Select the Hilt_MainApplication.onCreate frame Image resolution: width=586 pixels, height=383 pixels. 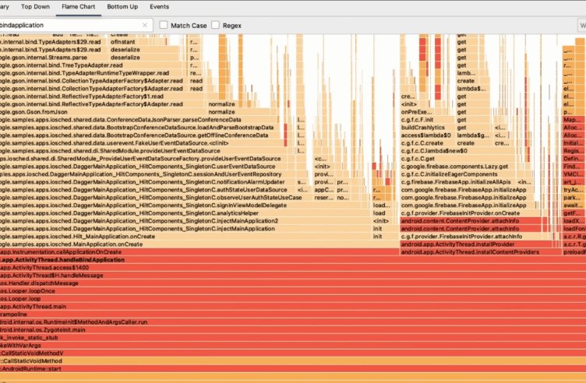pyautogui.click(x=185, y=237)
